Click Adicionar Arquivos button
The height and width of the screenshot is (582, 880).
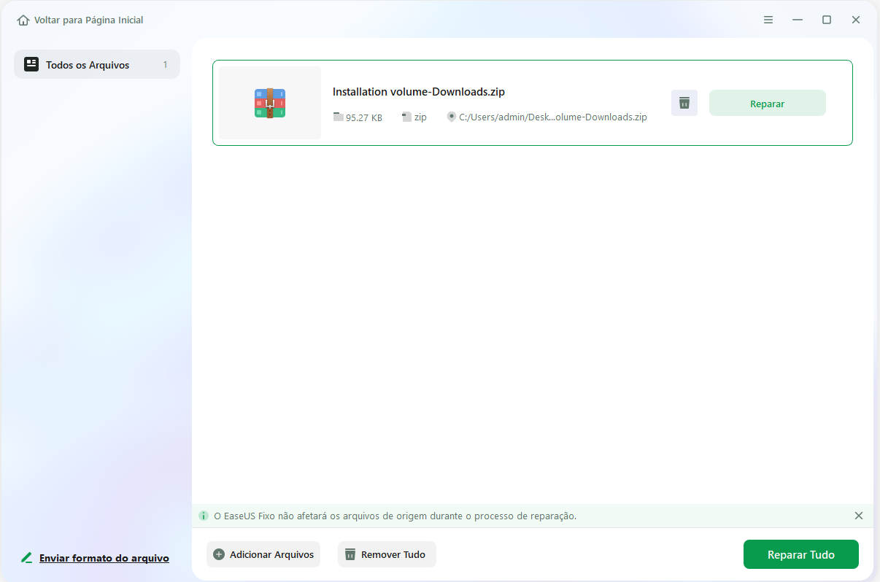[263, 554]
